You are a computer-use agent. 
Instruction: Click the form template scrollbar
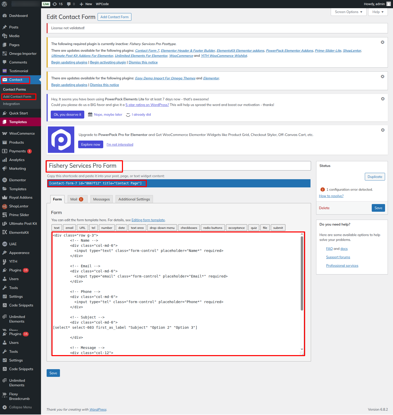302,274
